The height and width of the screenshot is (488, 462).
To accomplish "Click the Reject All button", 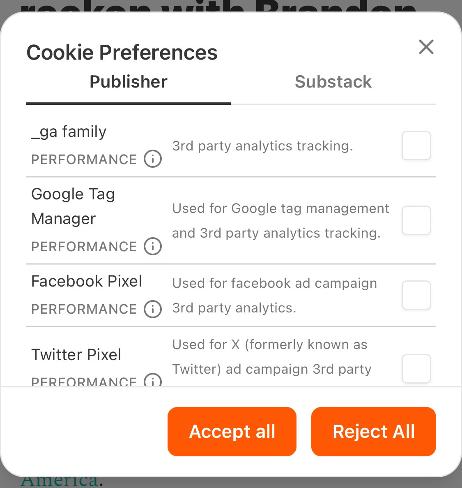I will 373,432.
